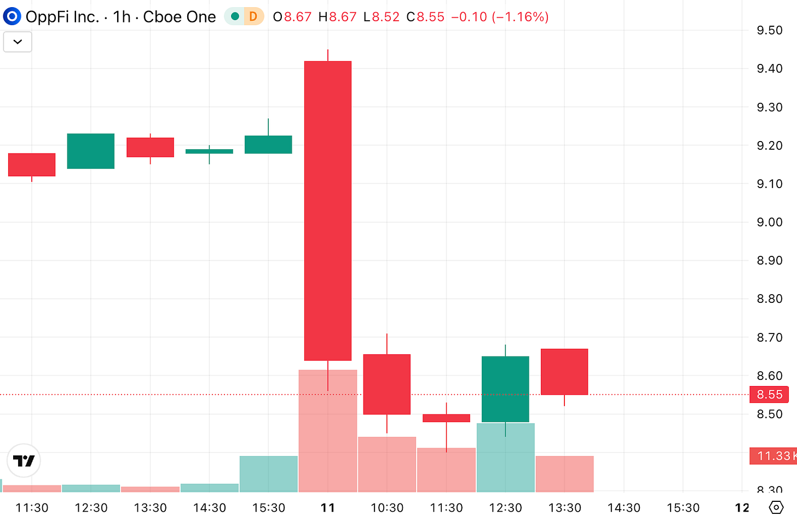Open the interval dropdown showing 1h
This screenshot has height=521, width=797.
(x=122, y=17)
